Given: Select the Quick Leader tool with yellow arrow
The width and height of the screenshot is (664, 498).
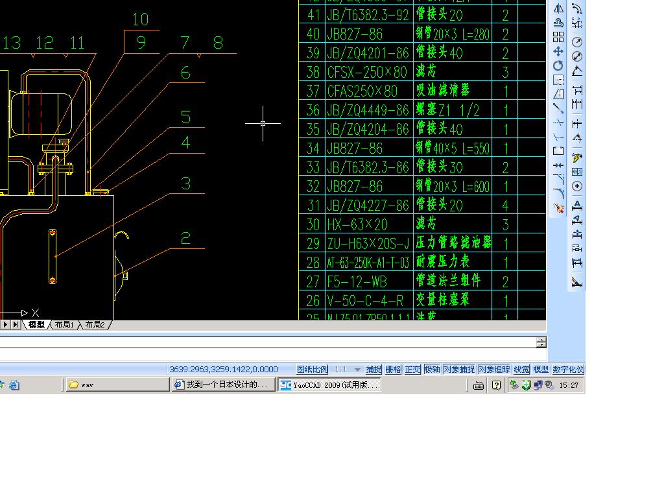Looking at the screenshot, I should [x=576, y=158].
